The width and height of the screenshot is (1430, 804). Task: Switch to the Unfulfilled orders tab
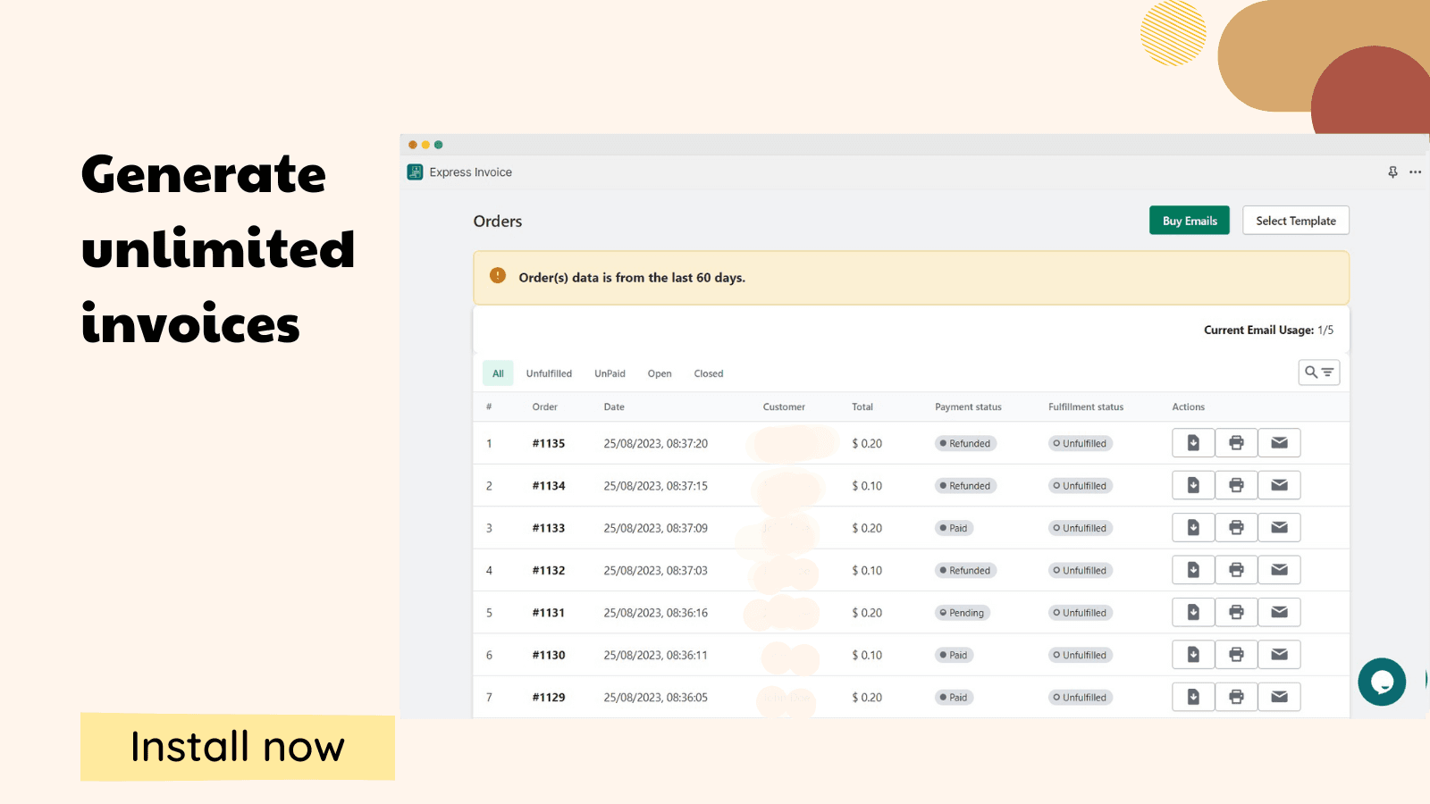(549, 373)
